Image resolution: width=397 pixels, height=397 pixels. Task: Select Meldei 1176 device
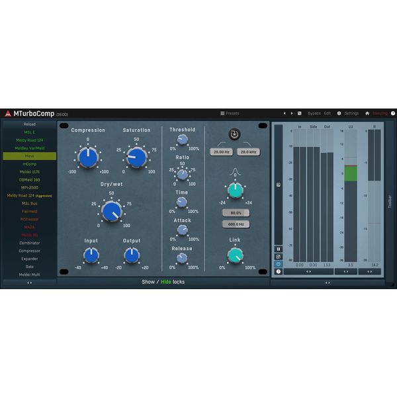(30, 172)
